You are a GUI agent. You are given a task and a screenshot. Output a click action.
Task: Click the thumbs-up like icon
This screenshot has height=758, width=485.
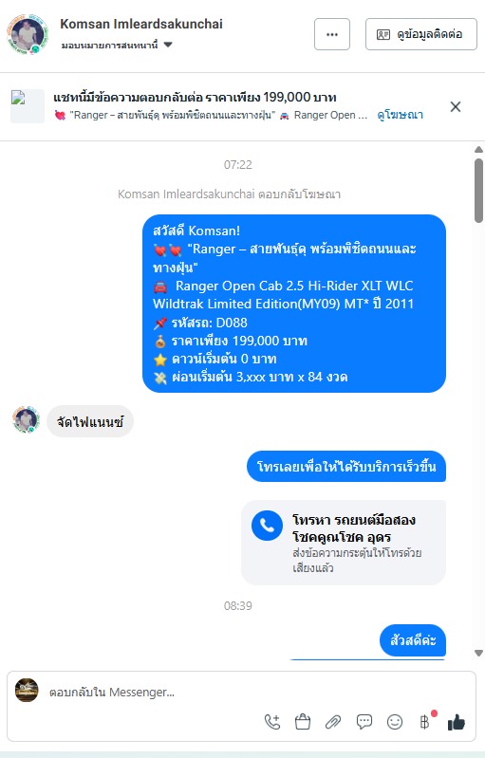[456, 722]
